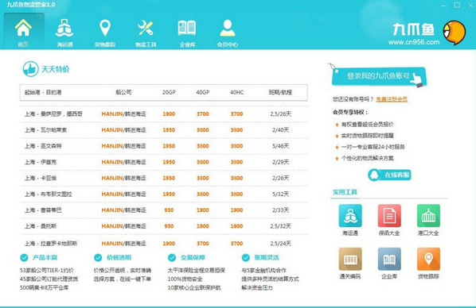This screenshot has width=476, height=308.
Task: Click the orange 货物跟踪 tool icon
Action: (x=428, y=259)
